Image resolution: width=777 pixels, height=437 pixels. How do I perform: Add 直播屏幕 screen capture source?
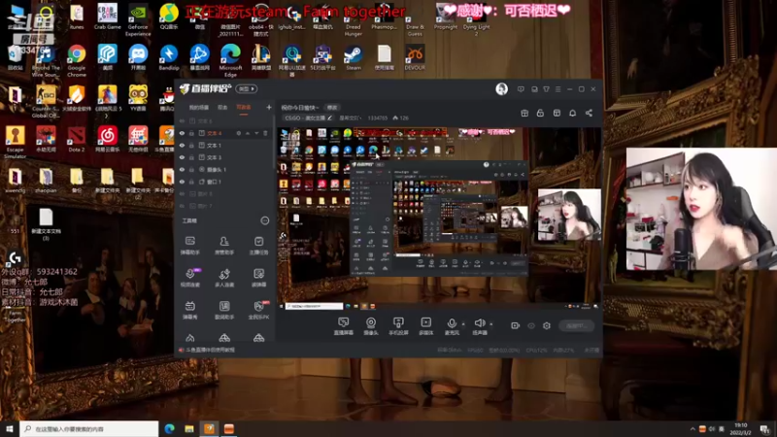[344, 326]
